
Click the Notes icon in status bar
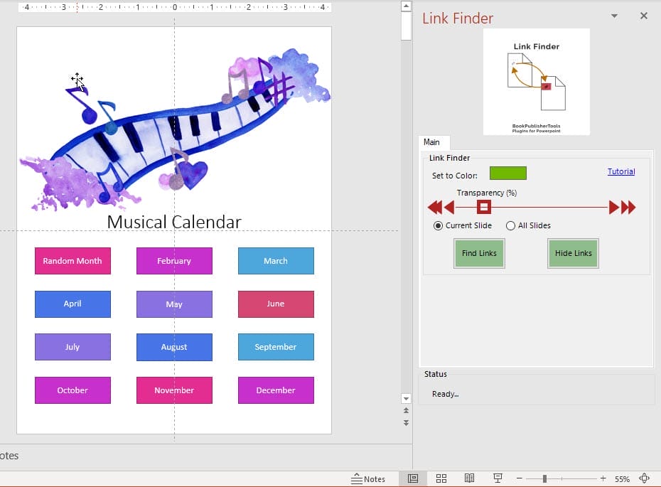click(367, 478)
